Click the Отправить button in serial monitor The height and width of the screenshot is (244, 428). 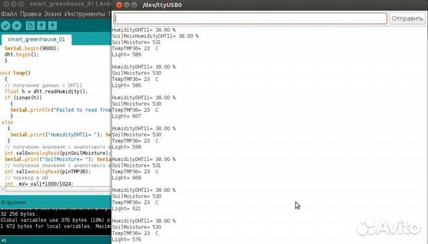click(407, 19)
